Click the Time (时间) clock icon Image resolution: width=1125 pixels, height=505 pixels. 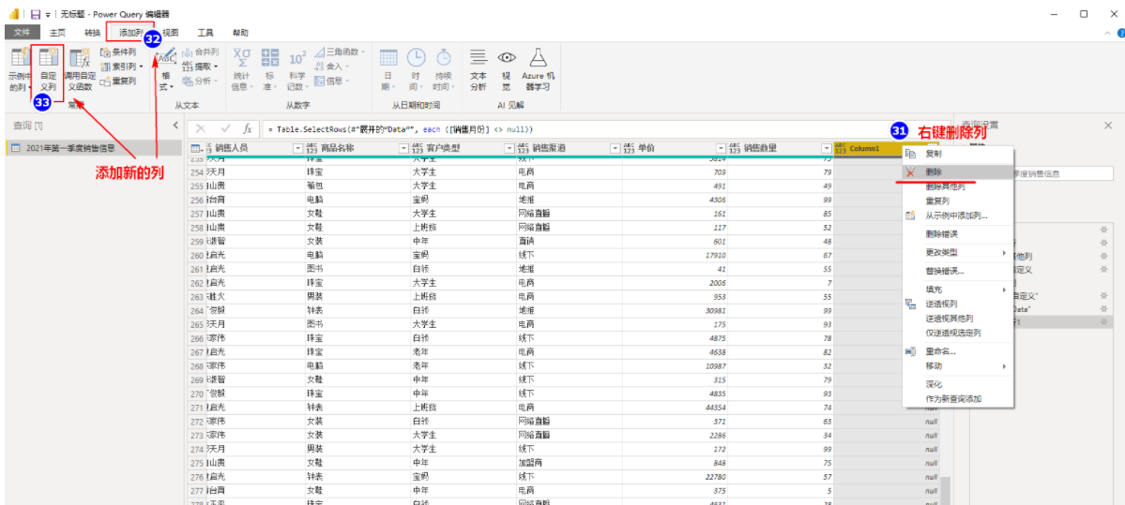[x=417, y=58]
